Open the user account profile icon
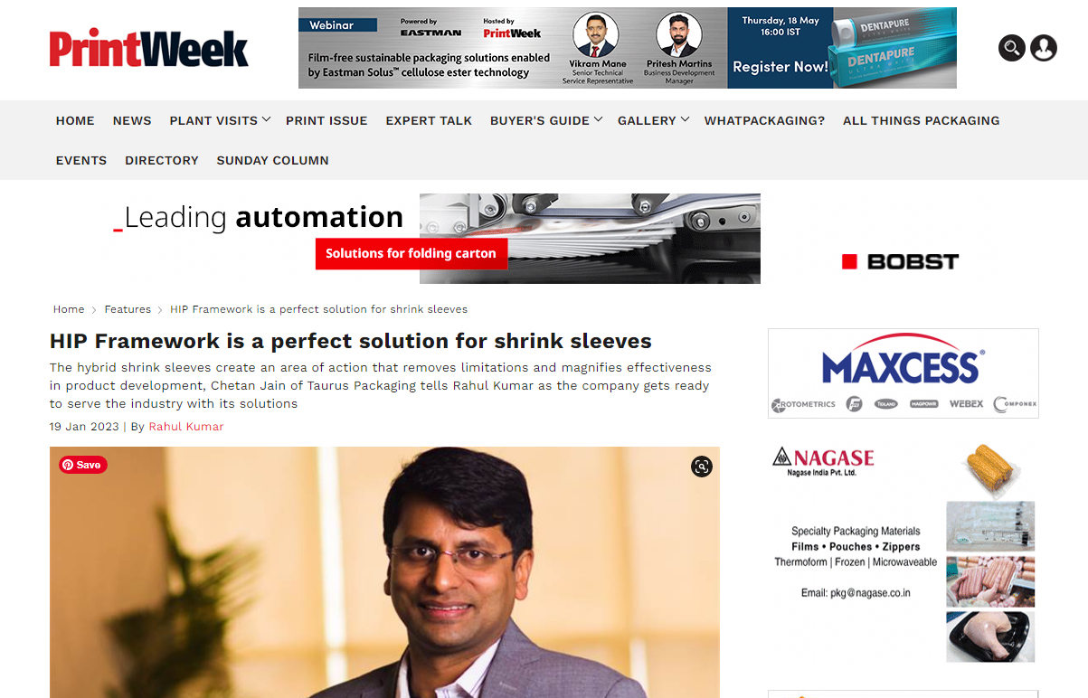Screen dimensions: 1088x698 1044,48
